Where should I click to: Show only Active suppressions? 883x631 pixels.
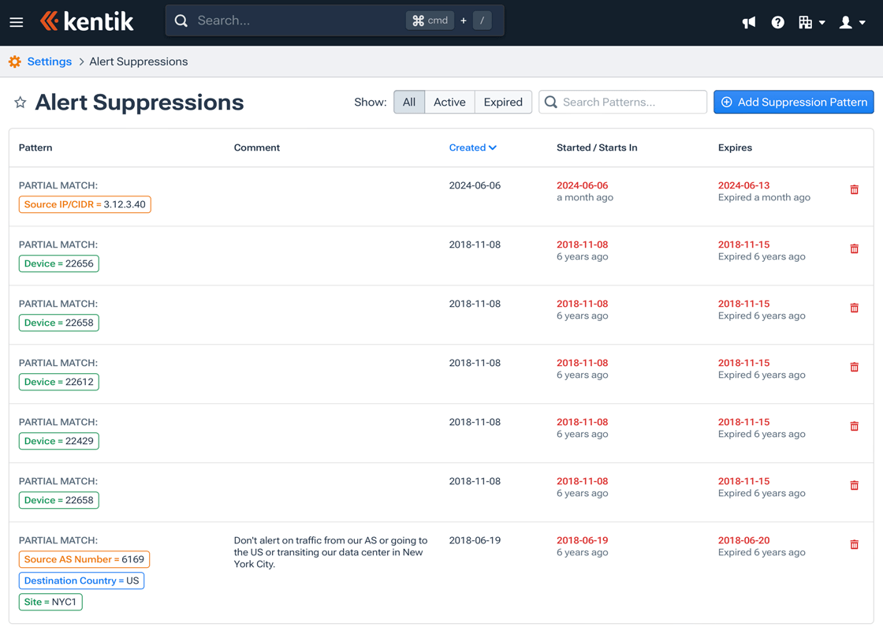[x=449, y=102]
